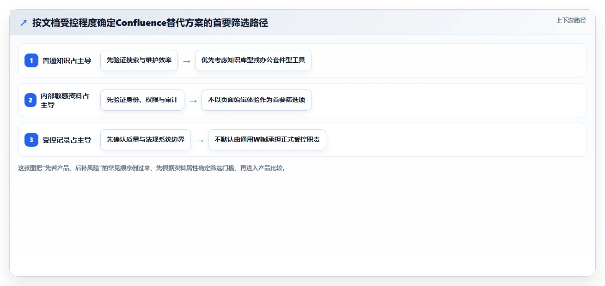Click the '先确认质量与法规系统边界' box

[146, 140]
